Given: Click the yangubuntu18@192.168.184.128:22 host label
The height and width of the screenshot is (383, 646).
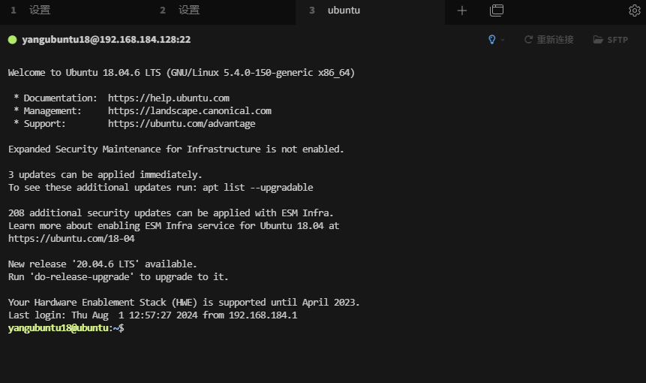Looking at the screenshot, I should [106, 40].
